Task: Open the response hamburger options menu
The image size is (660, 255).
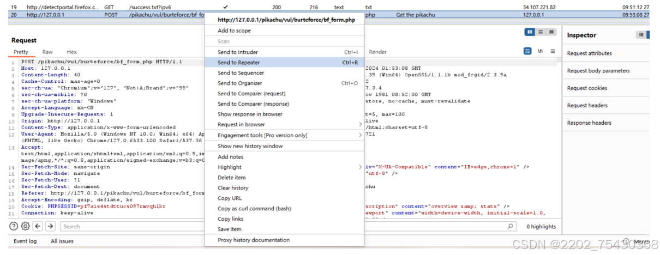Action: (x=553, y=51)
